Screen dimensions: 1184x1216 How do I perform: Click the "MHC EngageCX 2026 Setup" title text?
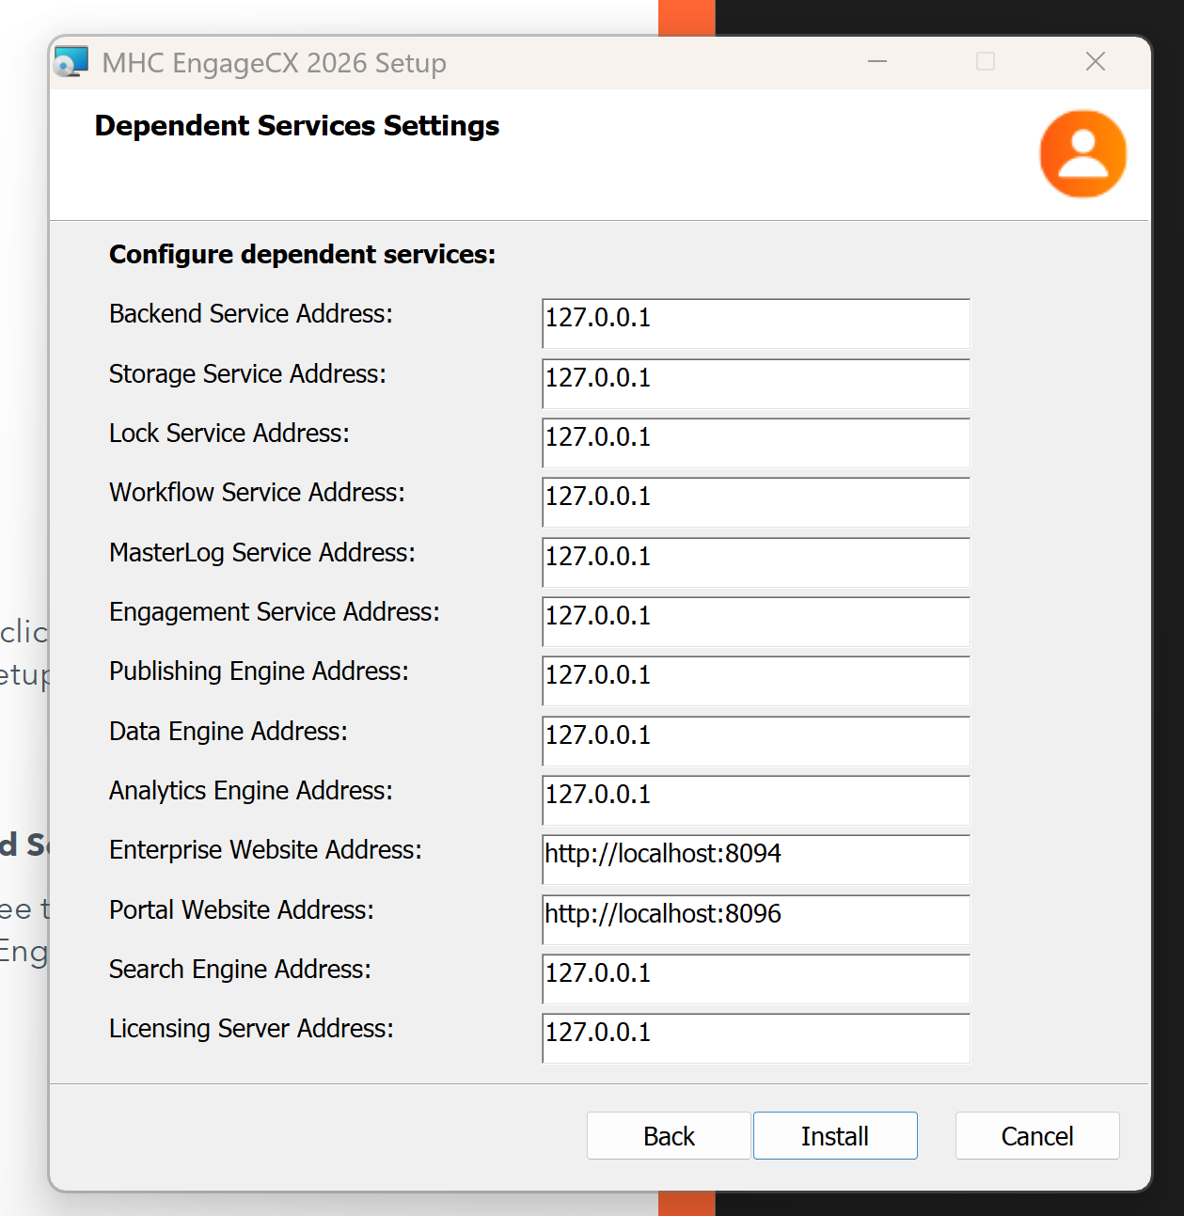275,63
